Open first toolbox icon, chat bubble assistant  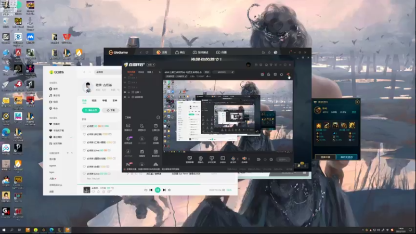[128, 126]
